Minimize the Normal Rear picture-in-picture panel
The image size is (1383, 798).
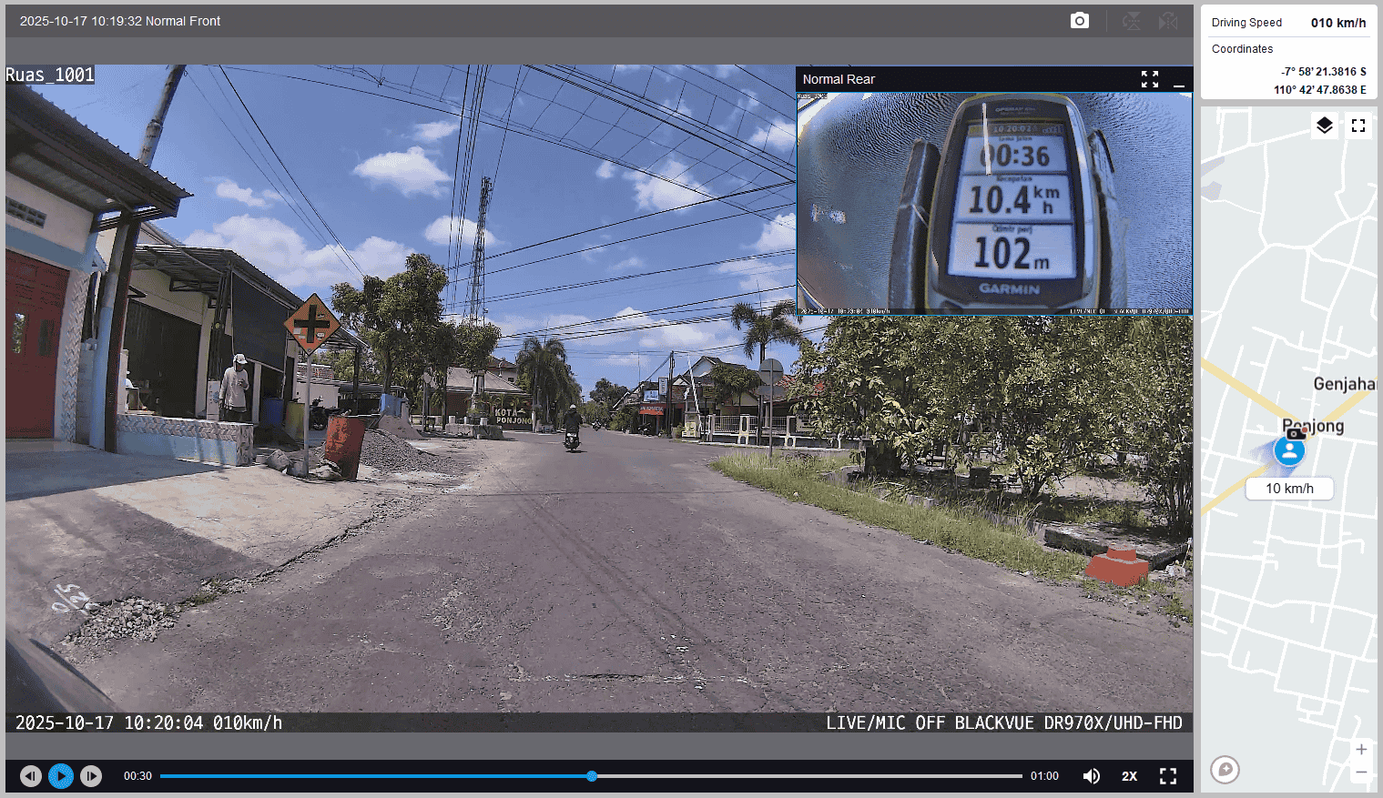pos(1179,80)
